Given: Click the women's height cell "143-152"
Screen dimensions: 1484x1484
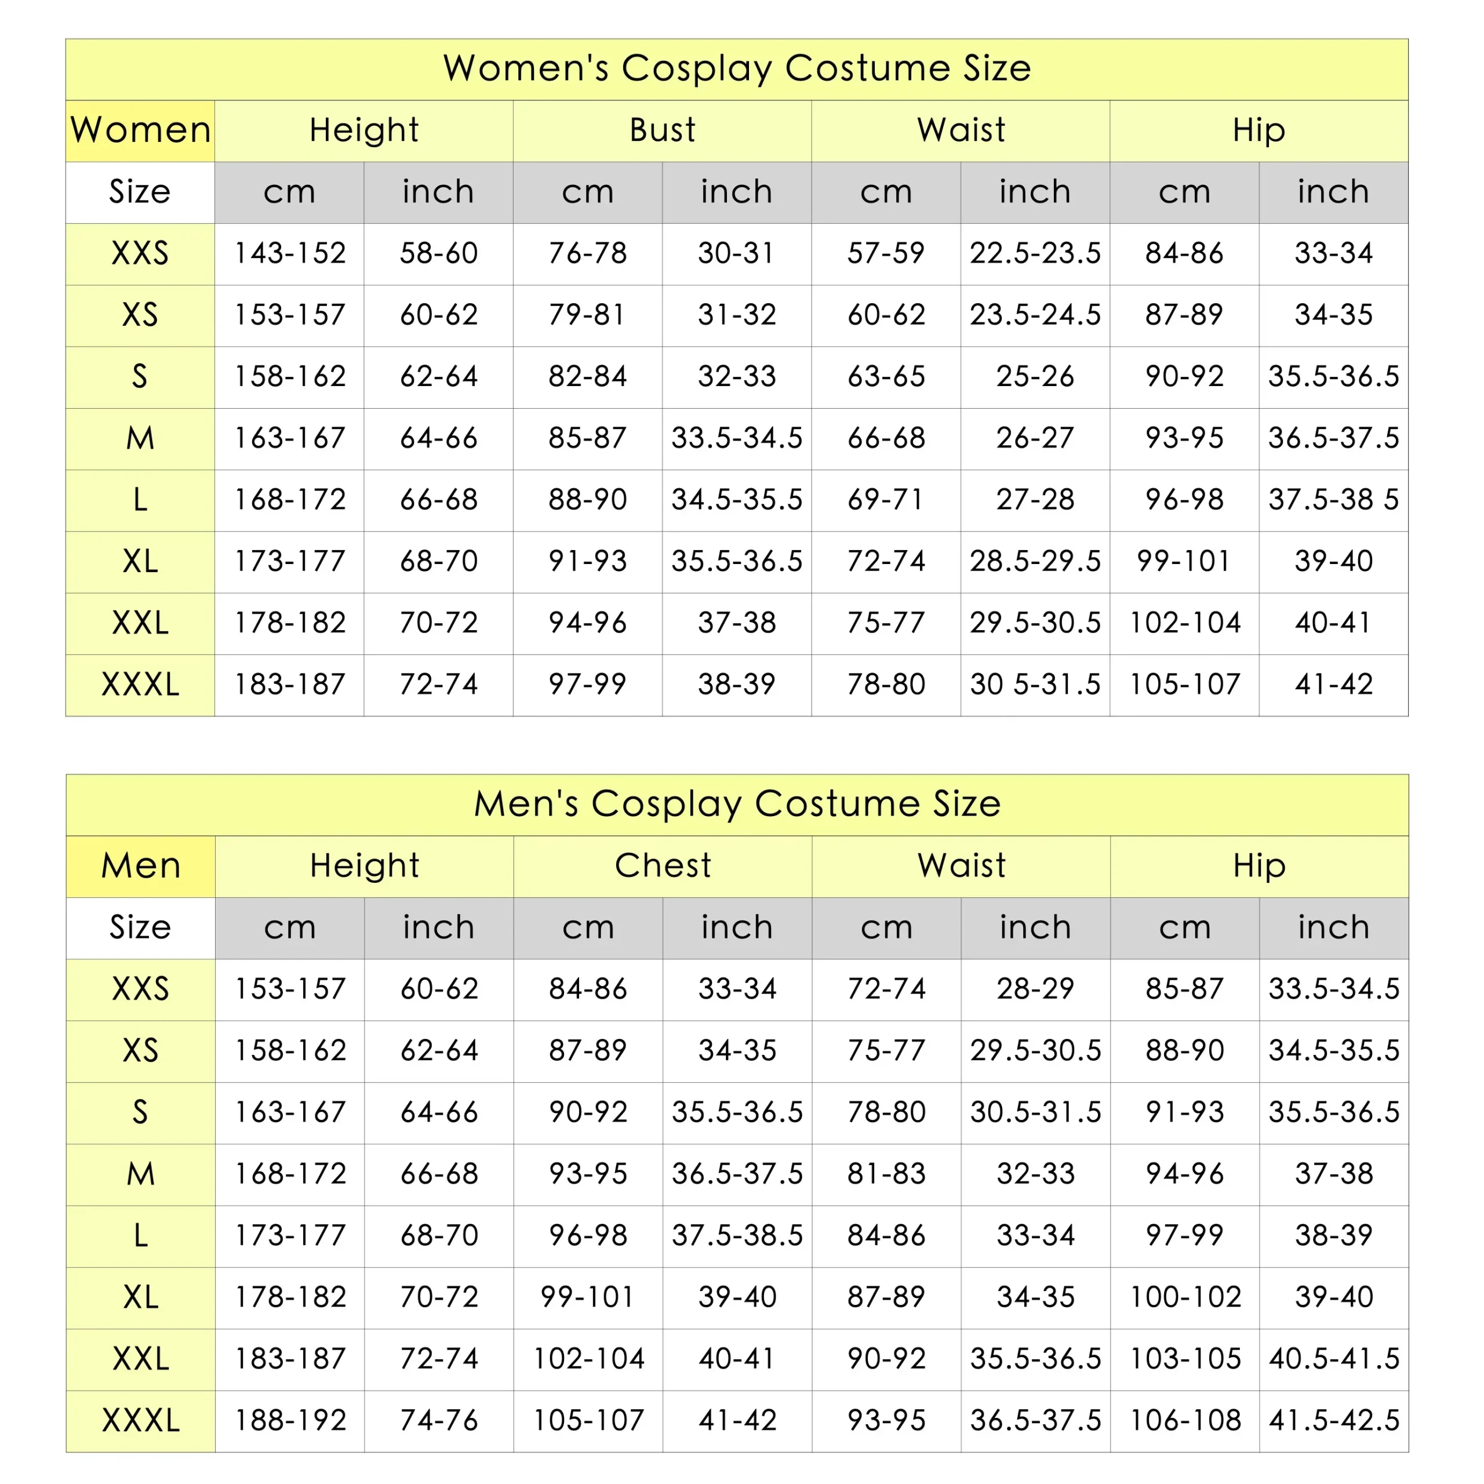Looking at the screenshot, I should pos(290,253).
